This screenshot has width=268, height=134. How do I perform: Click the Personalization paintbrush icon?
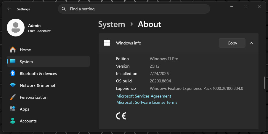[x=13, y=97]
